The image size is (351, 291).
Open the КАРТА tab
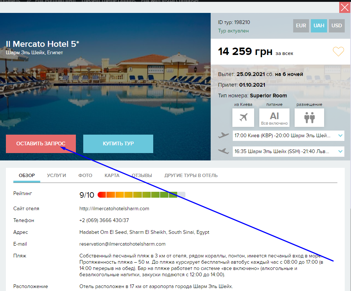tap(112, 175)
